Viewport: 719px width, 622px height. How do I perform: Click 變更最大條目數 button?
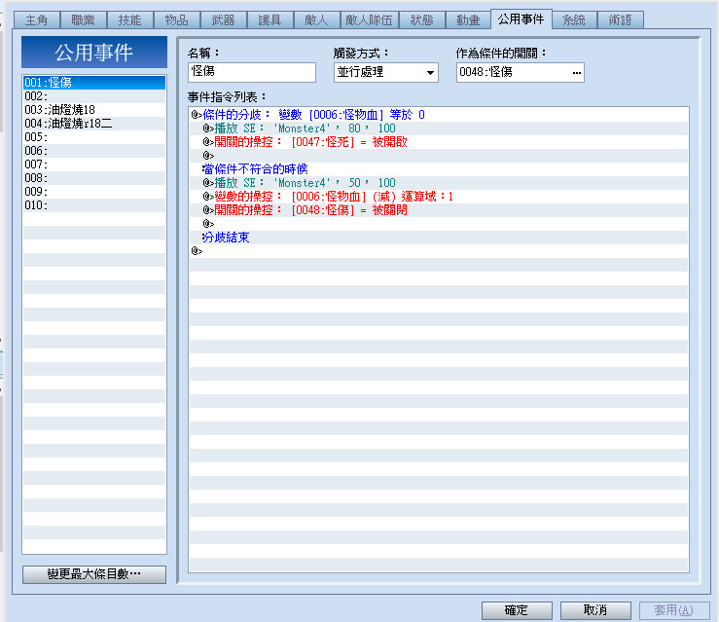[x=94, y=574]
